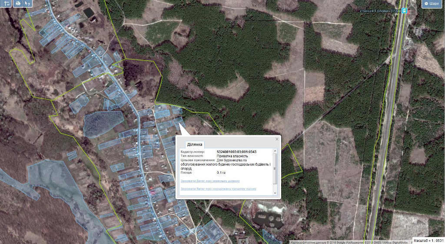Click the Приватна власність ownership value
Viewport: 445px width, 244px height.
[x=232, y=156]
